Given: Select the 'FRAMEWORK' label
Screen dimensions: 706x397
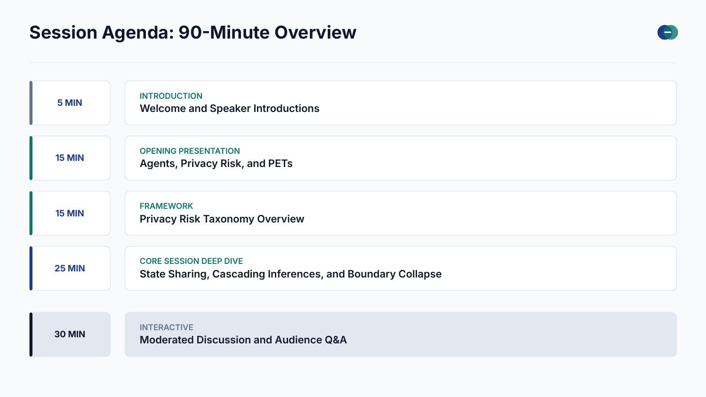Looking at the screenshot, I should (166, 206).
